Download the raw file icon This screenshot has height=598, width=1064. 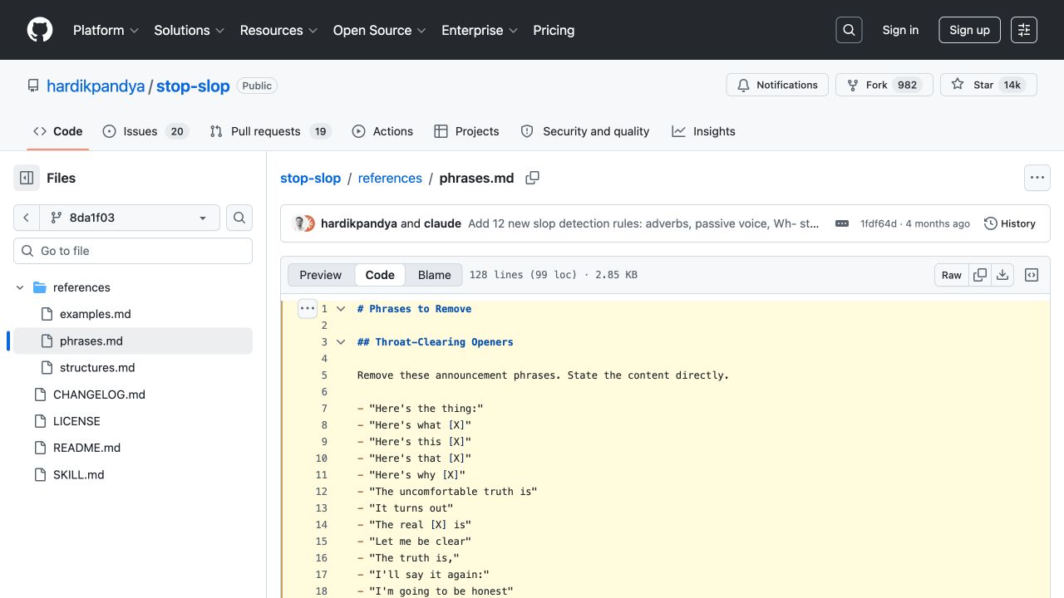point(1002,275)
